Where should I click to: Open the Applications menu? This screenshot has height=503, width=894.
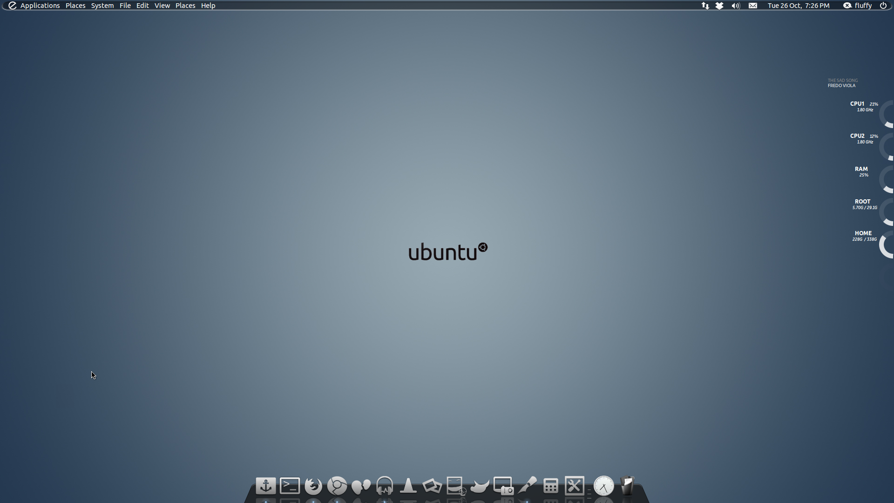click(x=40, y=6)
